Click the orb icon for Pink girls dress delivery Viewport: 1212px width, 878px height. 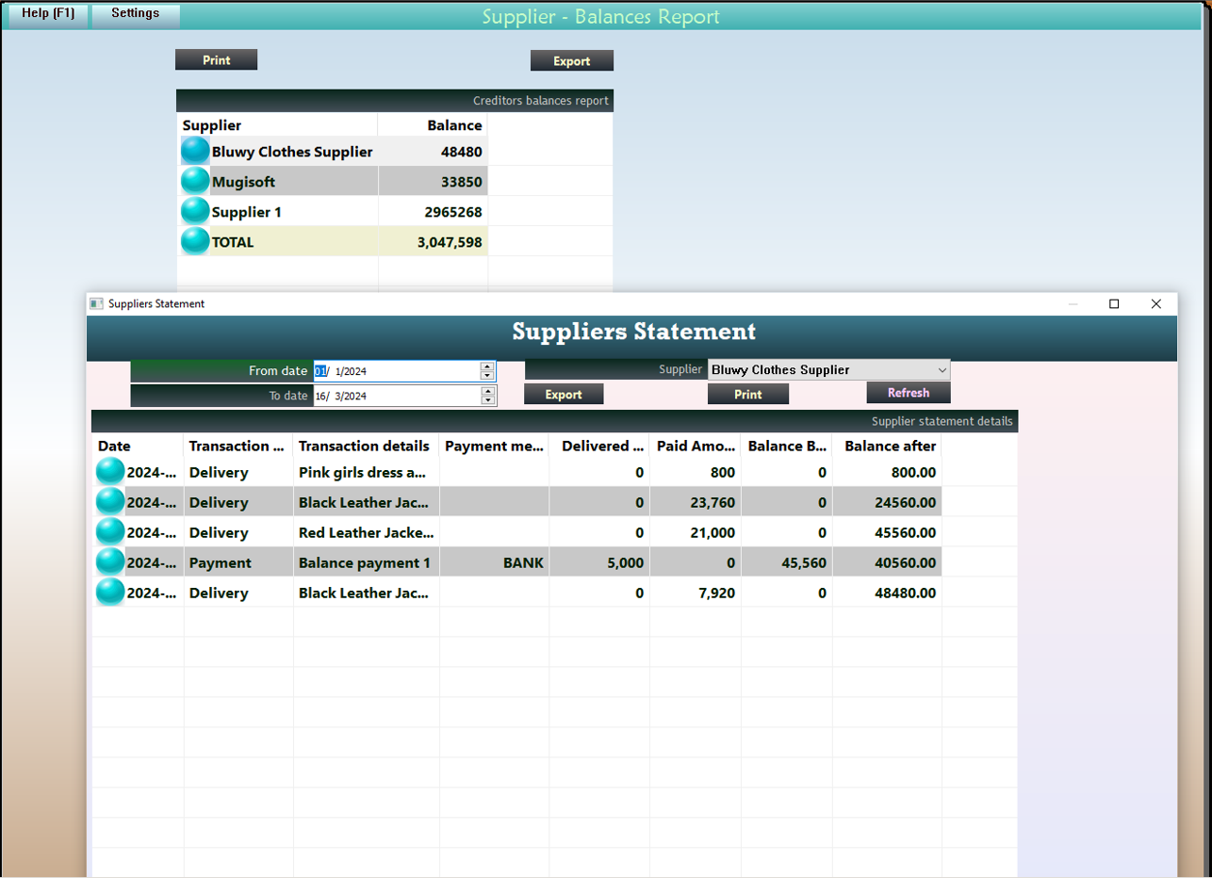110,472
